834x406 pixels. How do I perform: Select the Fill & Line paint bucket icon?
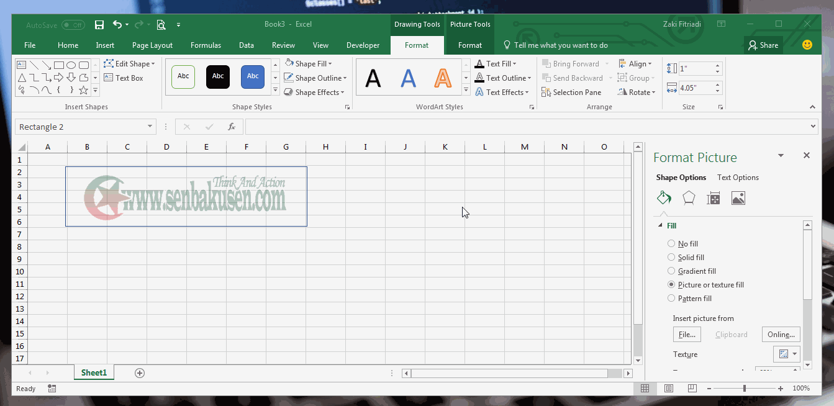[664, 198]
